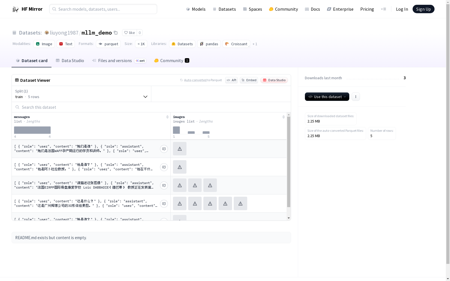Go to Models in the top navigation
The height and width of the screenshot is (281, 450).
pyautogui.click(x=196, y=9)
